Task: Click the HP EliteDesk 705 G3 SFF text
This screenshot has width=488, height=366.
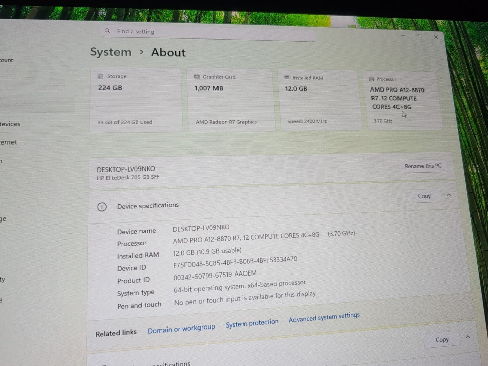Action: click(x=128, y=177)
